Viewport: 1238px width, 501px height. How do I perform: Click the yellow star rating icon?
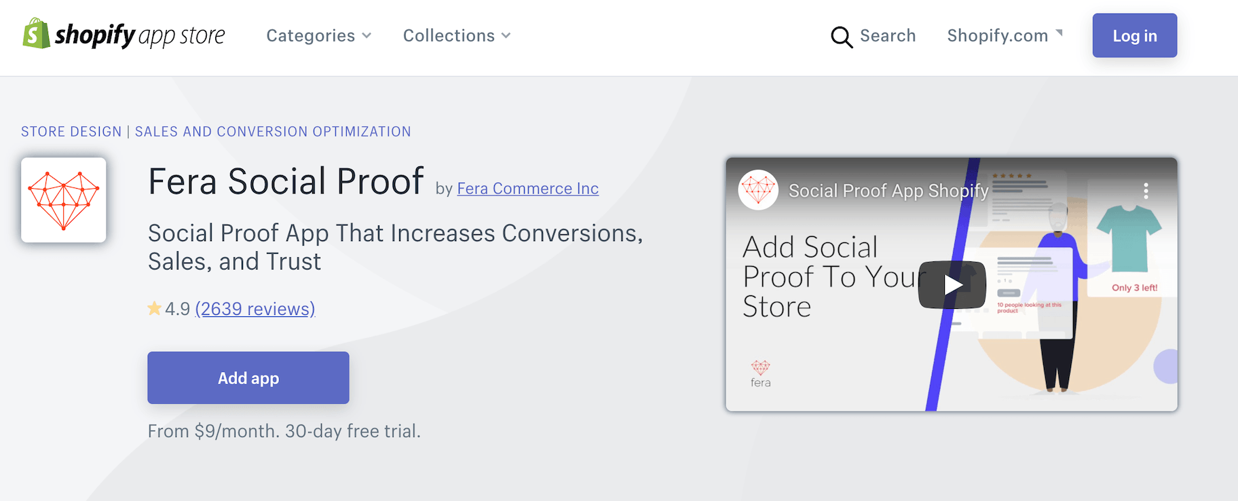pyautogui.click(x=155, y=309)
